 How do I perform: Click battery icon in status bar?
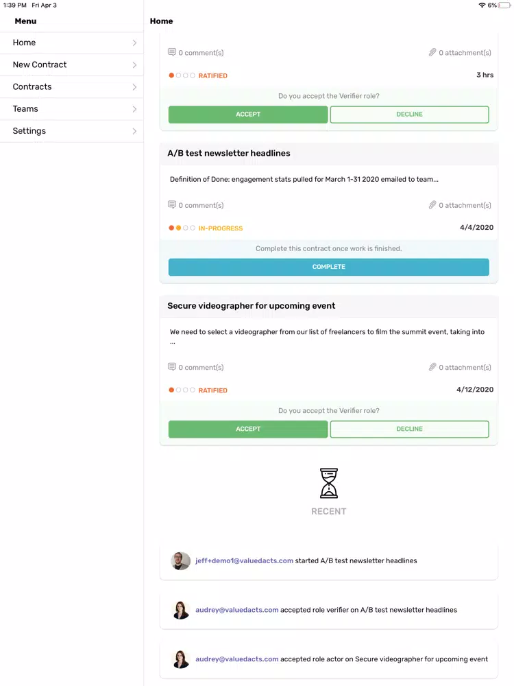pos(504,5)
